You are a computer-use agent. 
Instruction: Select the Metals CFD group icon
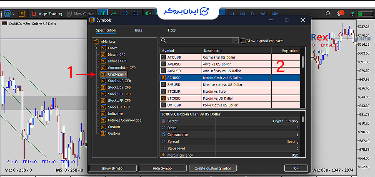tap(103, 54)
